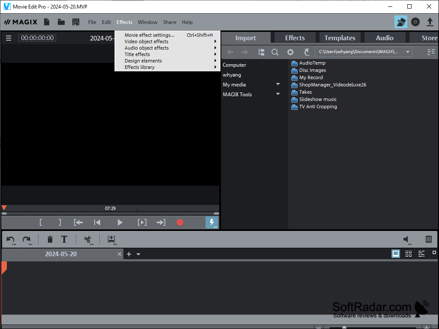439x329 pixels.
Task: Switch to the Templates tab
Action: (340, 38)
